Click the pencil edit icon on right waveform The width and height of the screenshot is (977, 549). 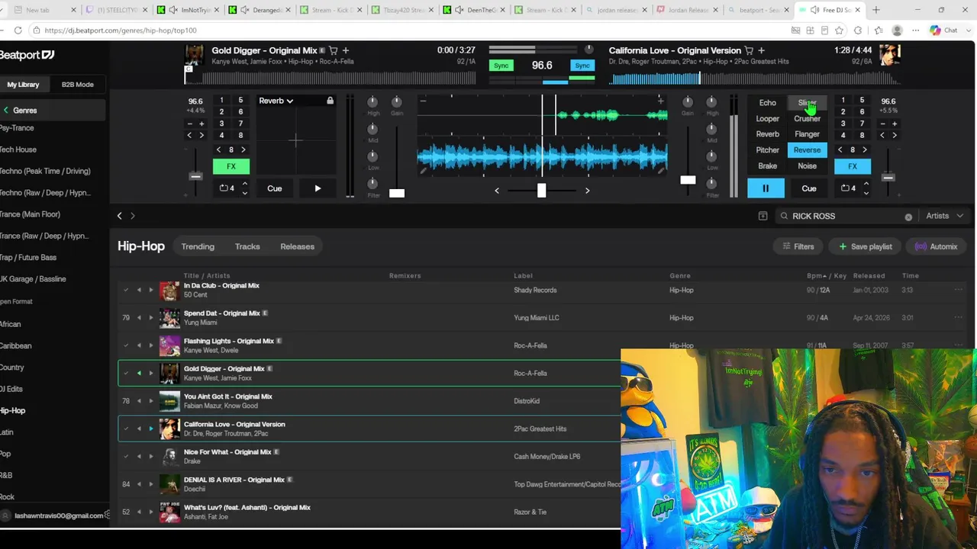[x=662, y=172]
